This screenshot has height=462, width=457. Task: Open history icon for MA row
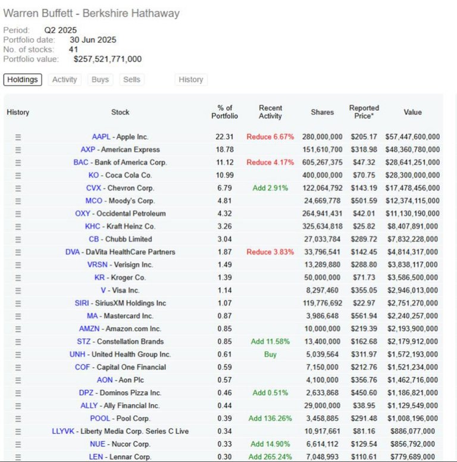[x=18, y=316]
